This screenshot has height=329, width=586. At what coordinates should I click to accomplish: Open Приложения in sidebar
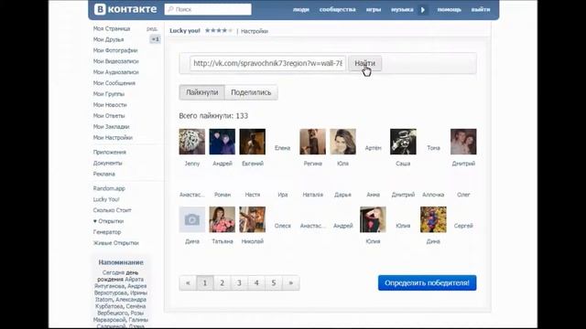coord(110,153)
